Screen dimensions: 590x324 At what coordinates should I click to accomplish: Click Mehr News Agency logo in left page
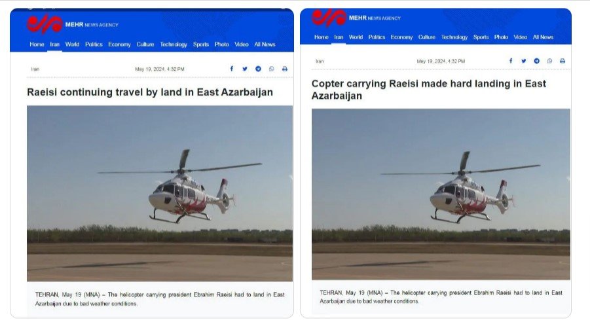click(73, 24)
